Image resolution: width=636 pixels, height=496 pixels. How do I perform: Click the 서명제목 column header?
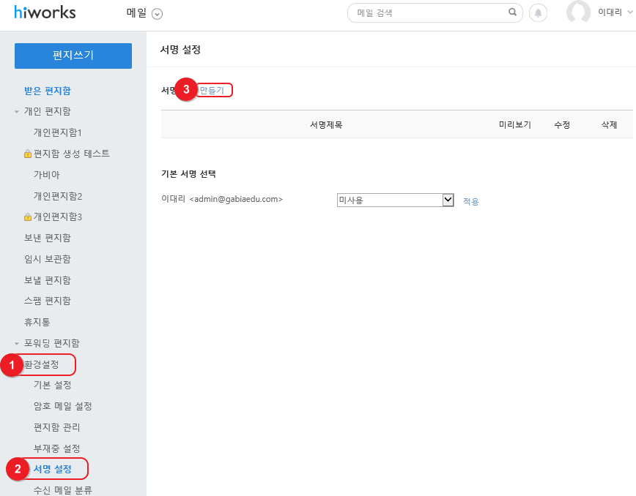pyautogui.click(x=326, y=124)
